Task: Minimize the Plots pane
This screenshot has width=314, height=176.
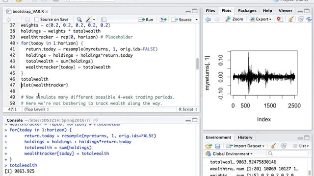Action: 300,11
